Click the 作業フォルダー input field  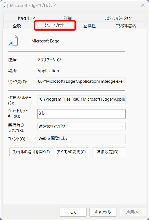(x=81, y=100)
